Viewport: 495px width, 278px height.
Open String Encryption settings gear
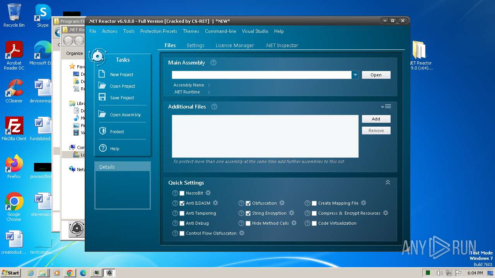click(x=292, y=213)
